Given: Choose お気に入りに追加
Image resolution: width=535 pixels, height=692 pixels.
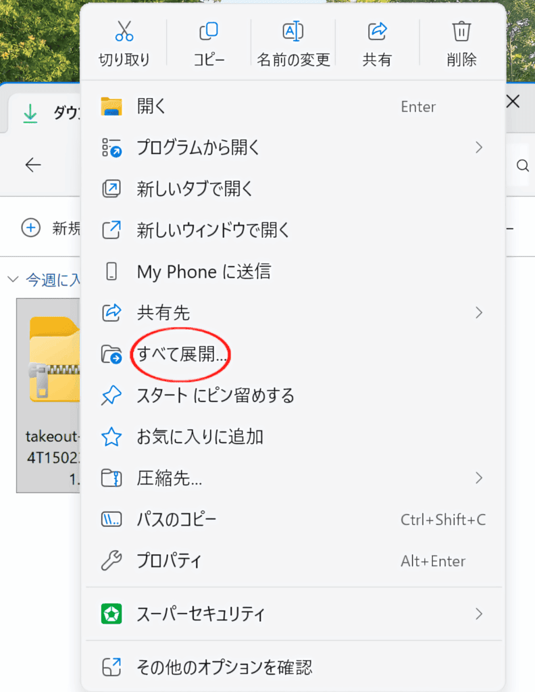Looking at the screenshot, I should point(294,437).
